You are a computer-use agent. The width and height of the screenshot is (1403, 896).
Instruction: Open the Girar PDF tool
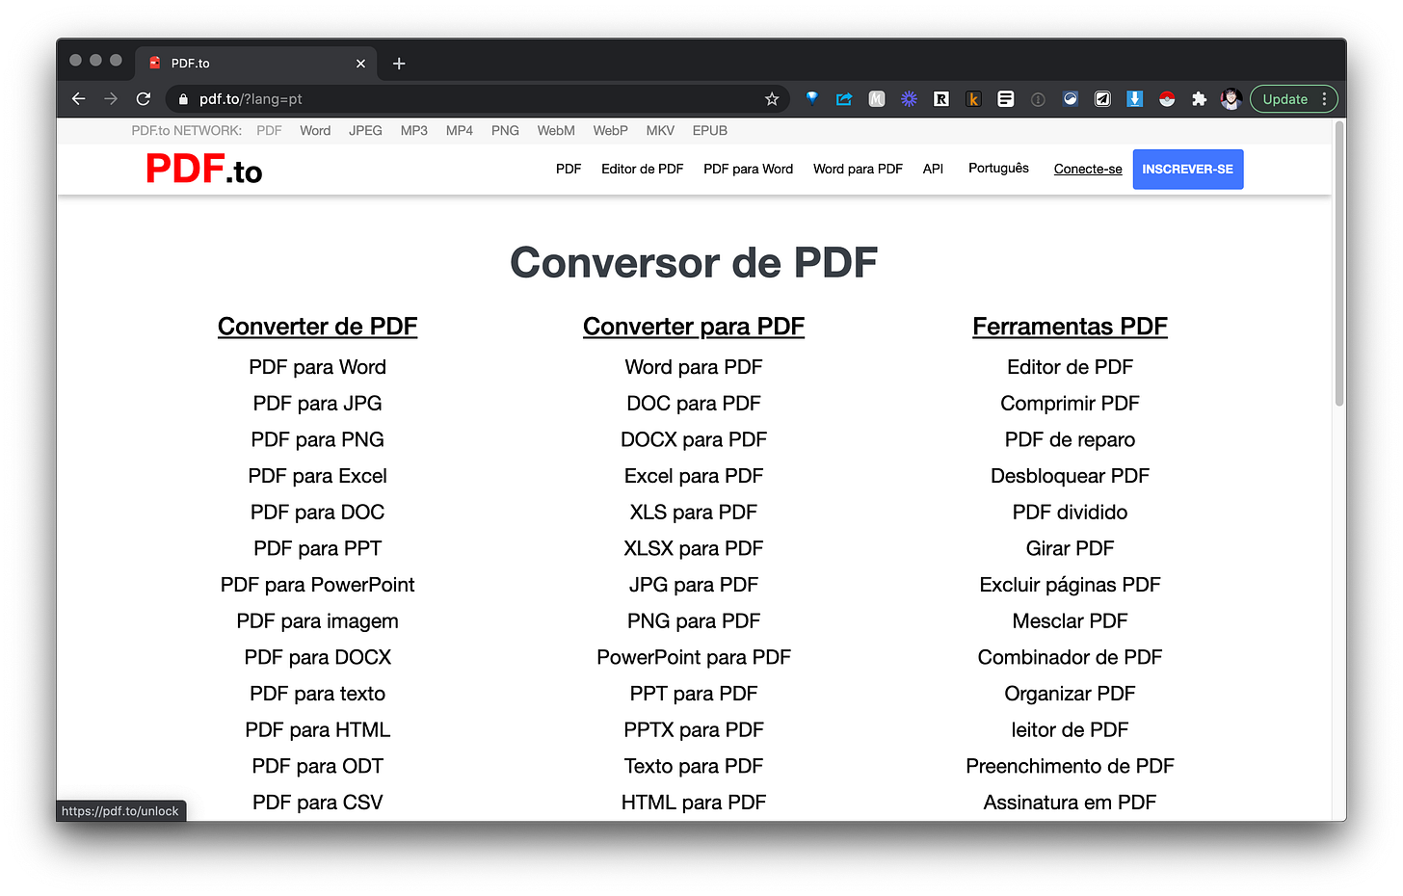(1070, 549)
